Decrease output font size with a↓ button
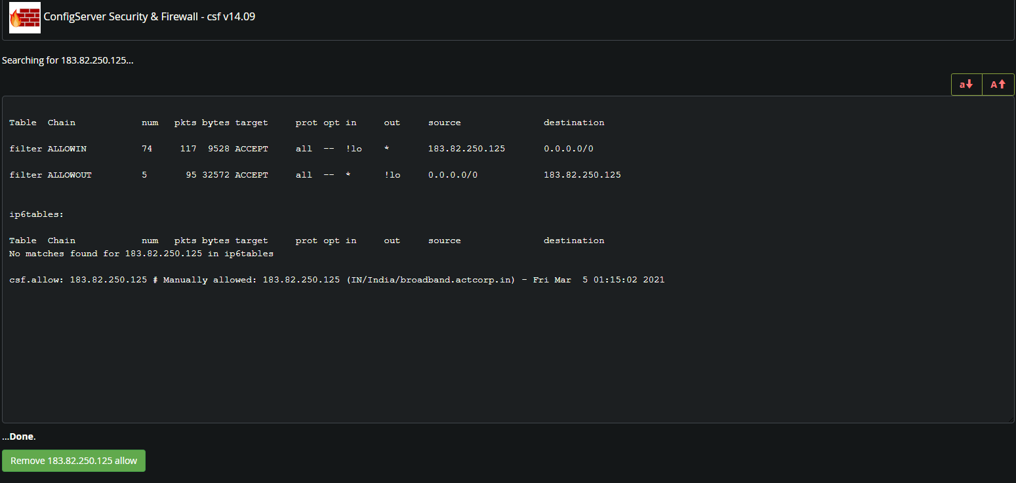The height and width of the screenshot is (483, 1016). tap(966, 85)
